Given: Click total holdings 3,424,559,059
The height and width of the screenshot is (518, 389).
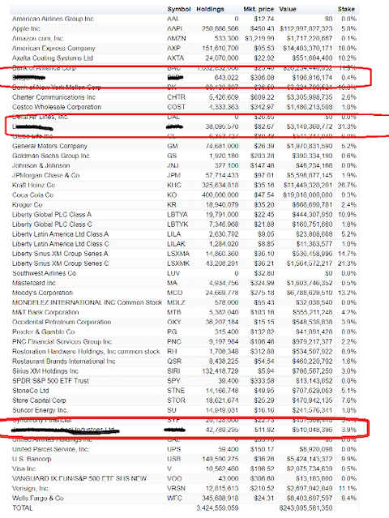Looking at the screenshot, I should pos(217,507).
